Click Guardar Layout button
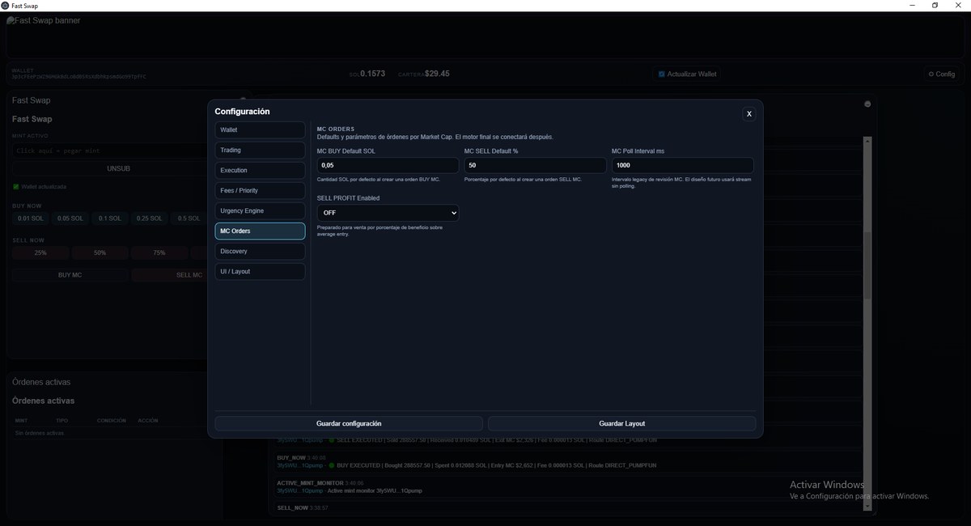Viewport: 971px width, 526px height. (622, 423)
